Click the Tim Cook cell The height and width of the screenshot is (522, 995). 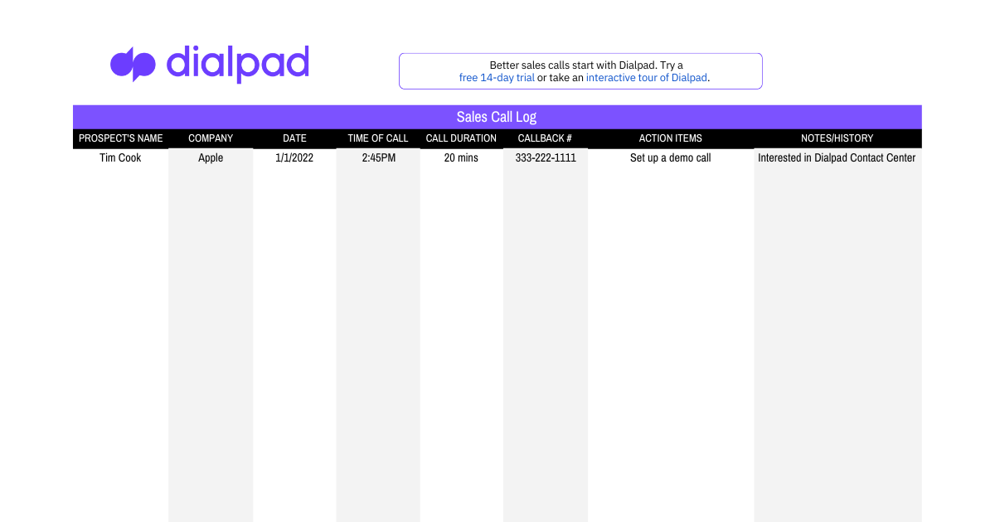120,157
